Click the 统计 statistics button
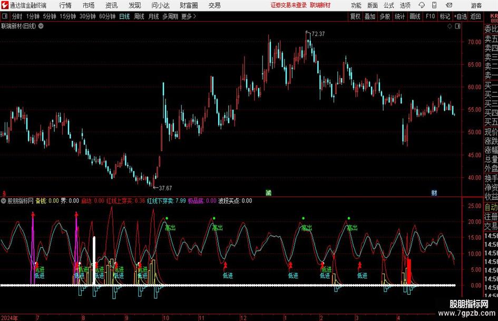This screenshot has height=321, width=498. point(399,16)
